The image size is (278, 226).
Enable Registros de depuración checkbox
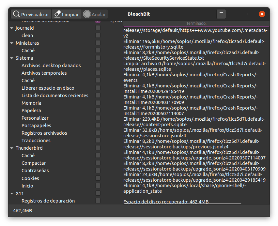(98, 201)
